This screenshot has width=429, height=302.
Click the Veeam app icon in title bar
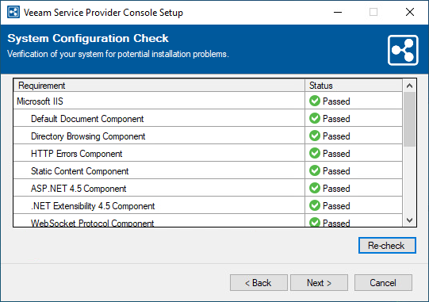tap(13, 13)
